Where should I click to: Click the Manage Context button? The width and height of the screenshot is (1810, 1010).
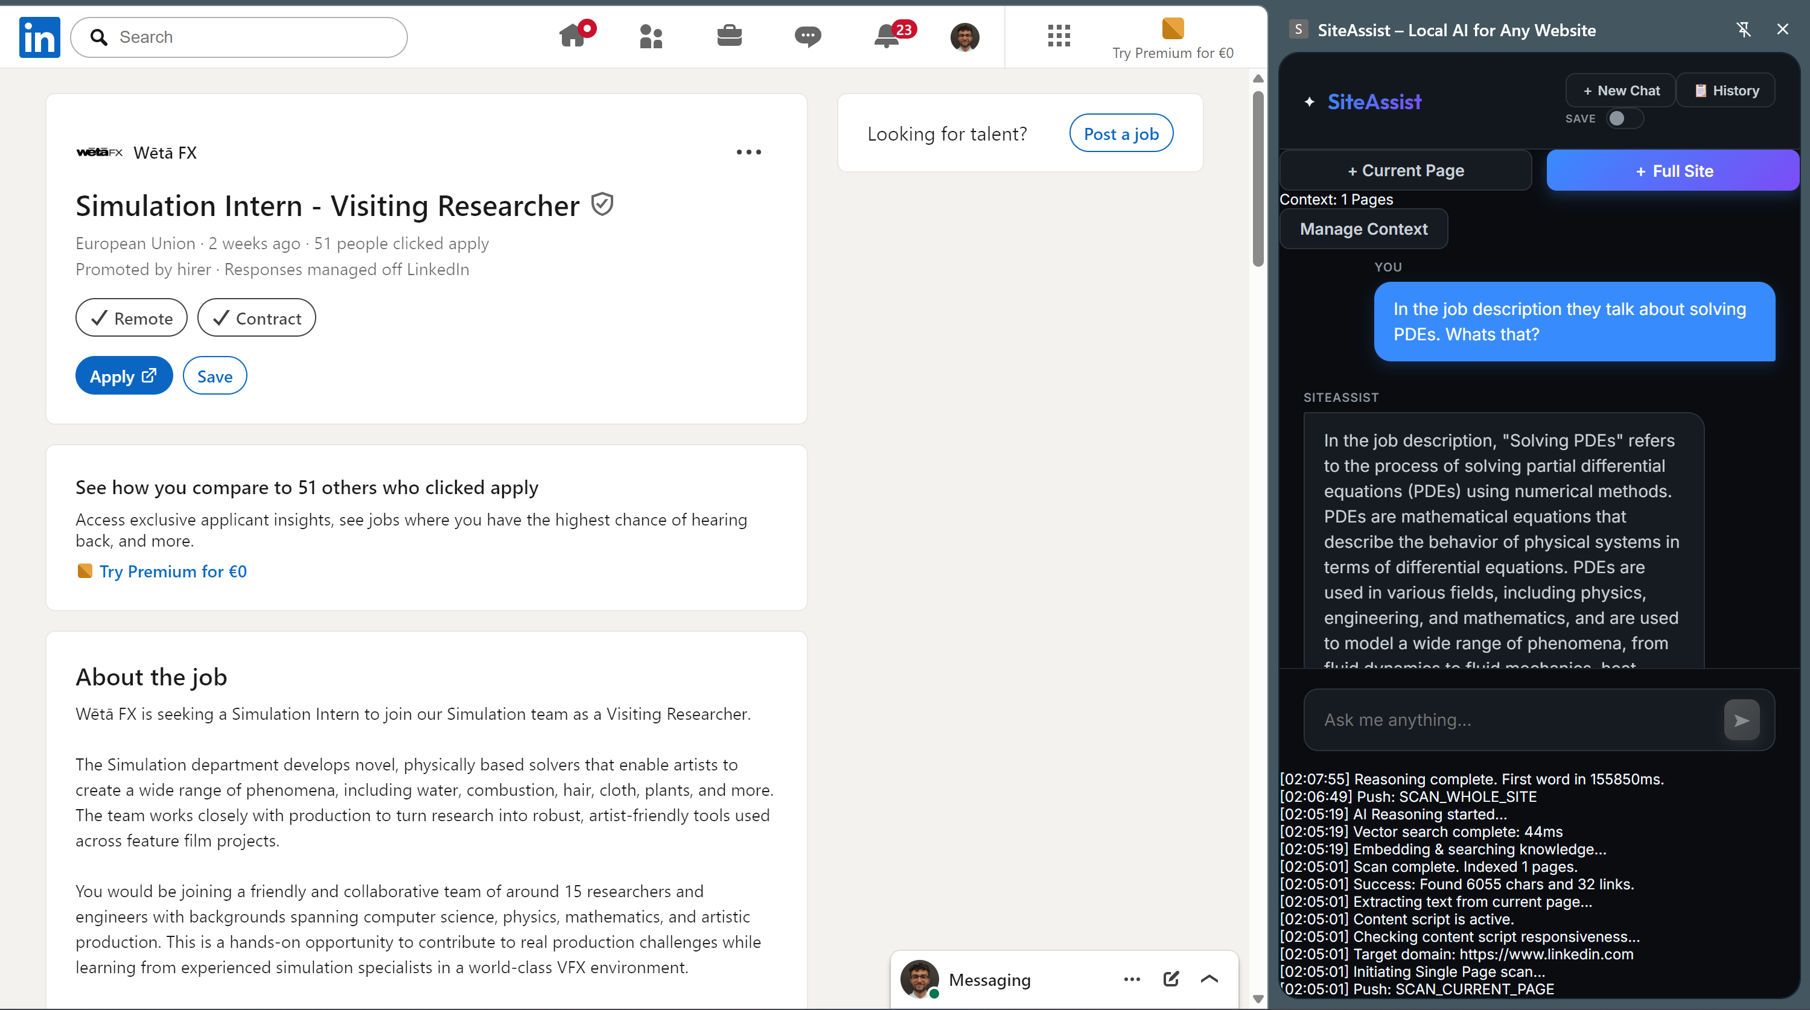point(1364,229)
